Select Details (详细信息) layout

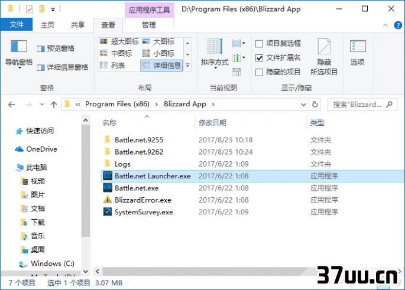(161, 66)
